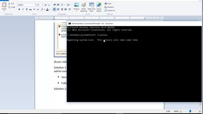Select Center alignment

click(58, 9)
